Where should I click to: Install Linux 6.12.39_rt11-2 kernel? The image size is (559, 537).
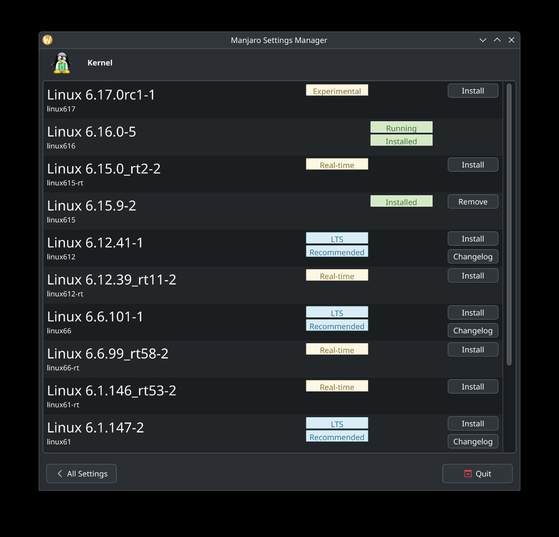(473, 276)
